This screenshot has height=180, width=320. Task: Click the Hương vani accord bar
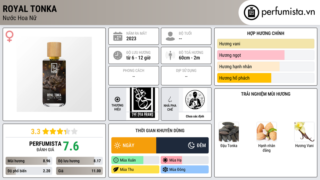(x=266, y=44)
